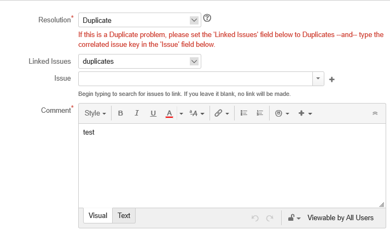Open Linked Issues dropdown showing duplicates
390x236 pixels.
pyautogui.click(x=139, y=61)
